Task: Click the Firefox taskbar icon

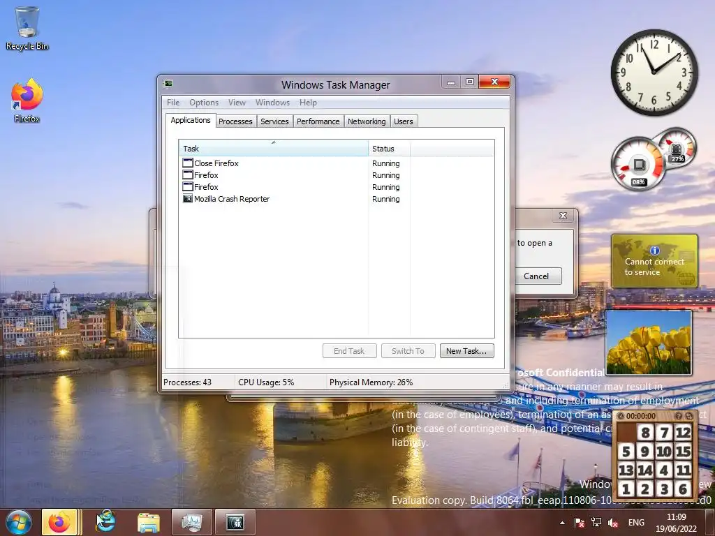Action: pos(61,522)
